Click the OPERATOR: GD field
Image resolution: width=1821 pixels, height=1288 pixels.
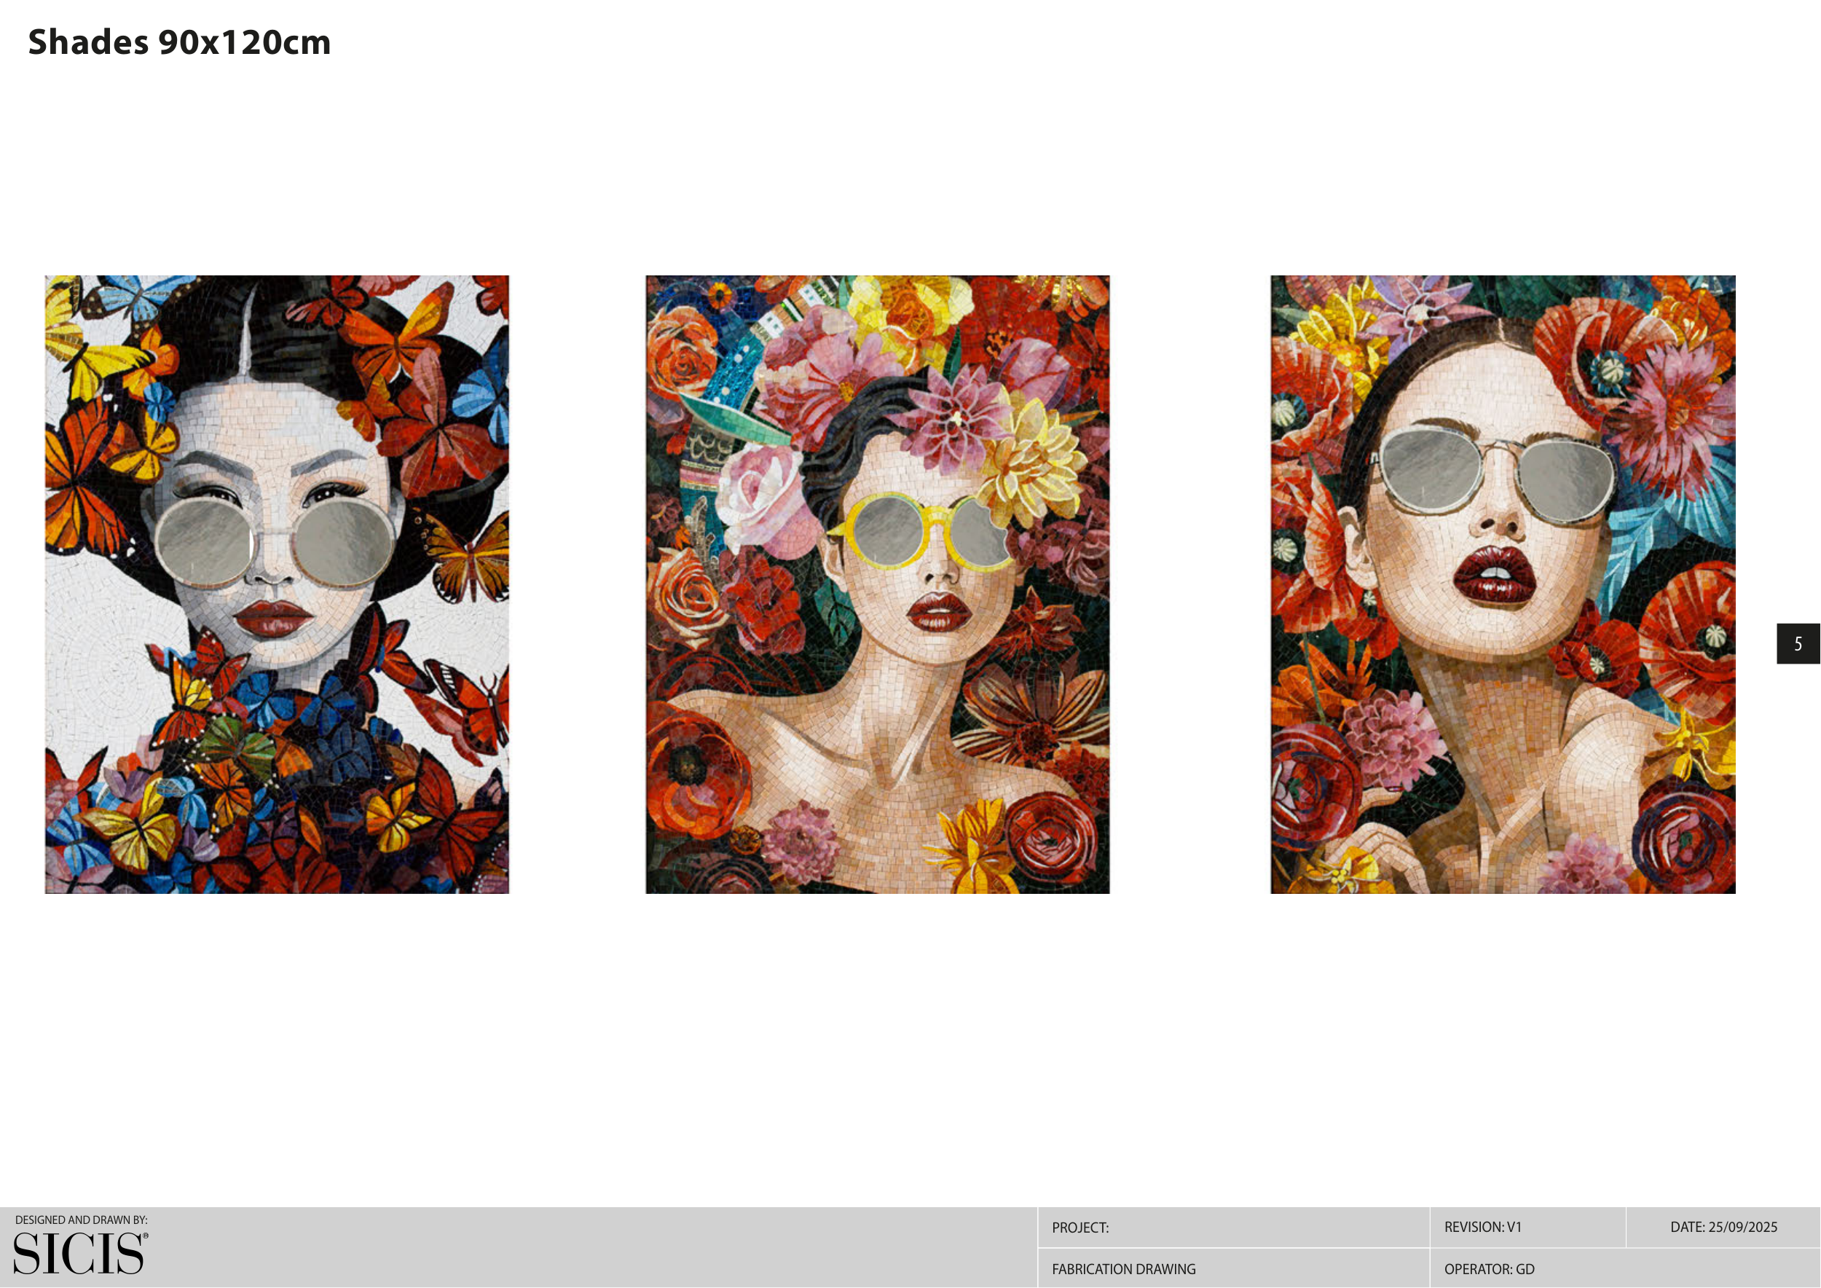(1489, 1269)
